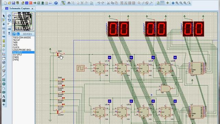Redraw the display icon
Image resolution: width=220 pixels, height=124 pixels.
(158, 3)
